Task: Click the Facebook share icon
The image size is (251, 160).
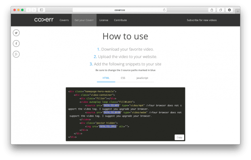Action: tap(16, 43)
